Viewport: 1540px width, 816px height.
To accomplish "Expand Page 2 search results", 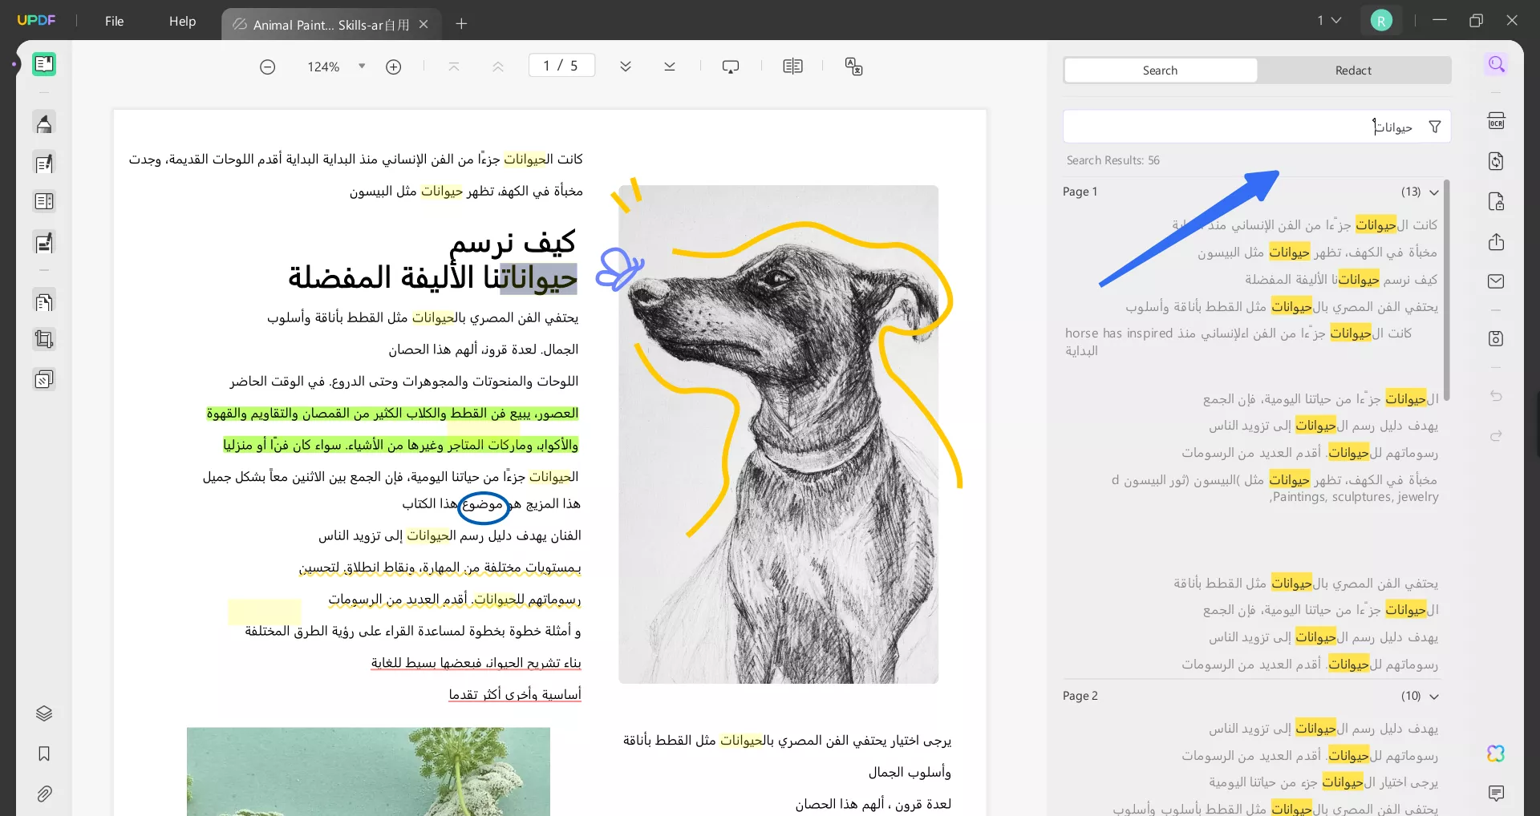I will tap(1436, 696).
